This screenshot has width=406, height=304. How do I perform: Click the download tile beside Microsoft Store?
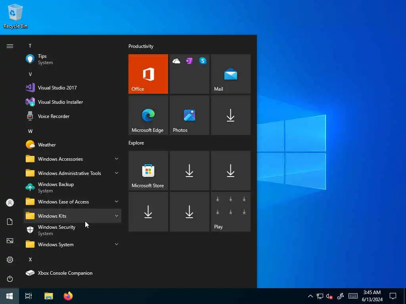click(x=189, y=171)
